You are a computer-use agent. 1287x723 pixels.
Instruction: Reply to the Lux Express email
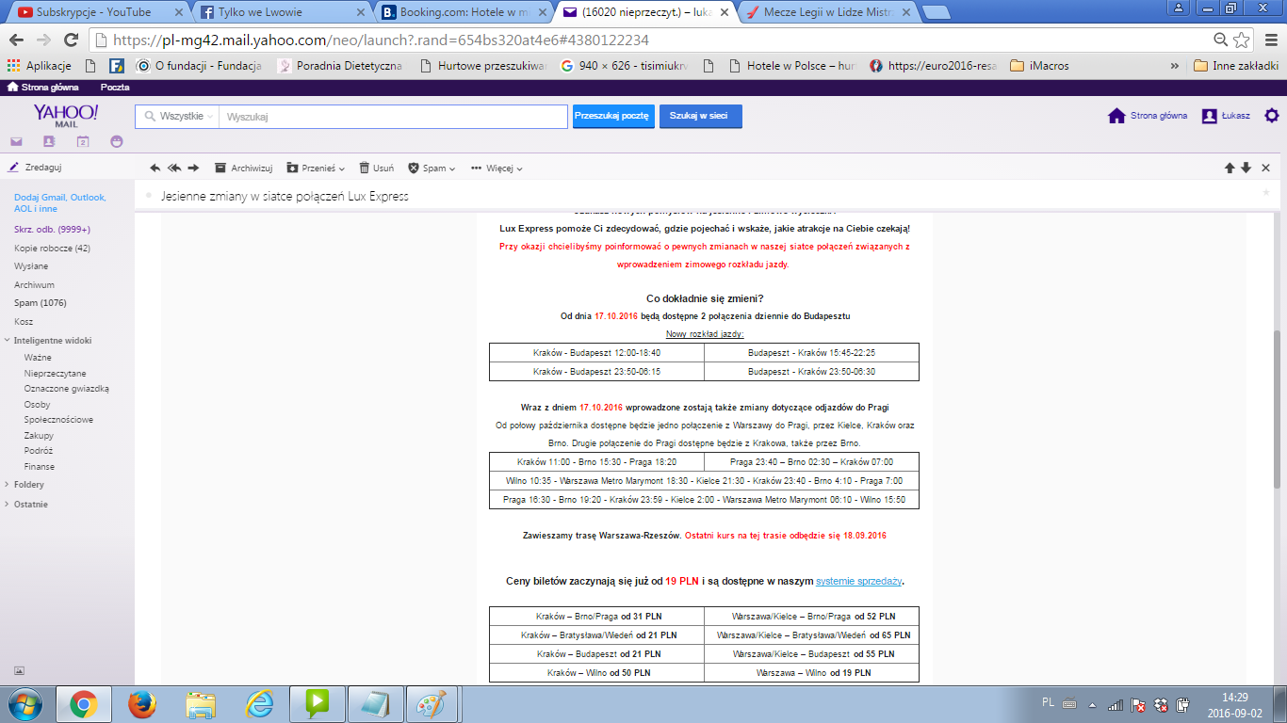[155, 168]
